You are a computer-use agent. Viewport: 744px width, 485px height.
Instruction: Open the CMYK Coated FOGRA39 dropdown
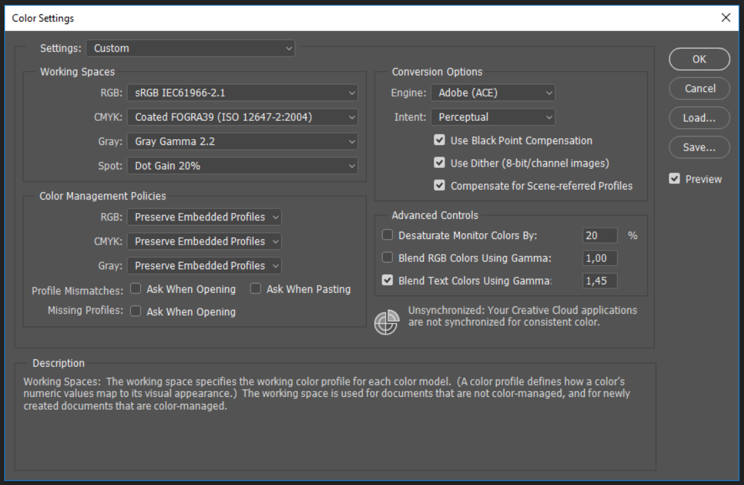pos(242,117)
